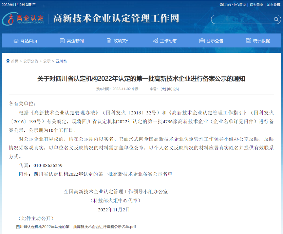
Task: Set font size to medium [中]
Action: pyautogui.click(x=170, y=89)
